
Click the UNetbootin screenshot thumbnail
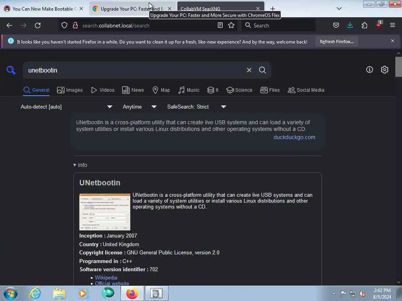(104, 212)
